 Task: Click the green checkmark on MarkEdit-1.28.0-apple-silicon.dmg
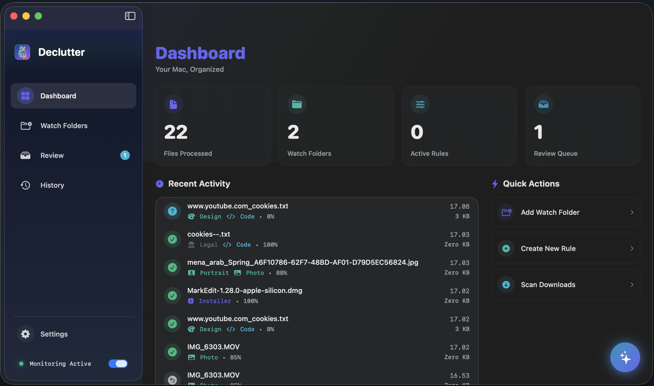coord(172,295)
